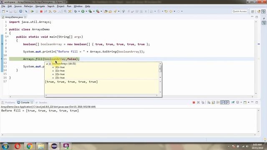Screen dimensions: 267x150
Task: Open File Explorer from the taskbar
Action: pos(41,146)
